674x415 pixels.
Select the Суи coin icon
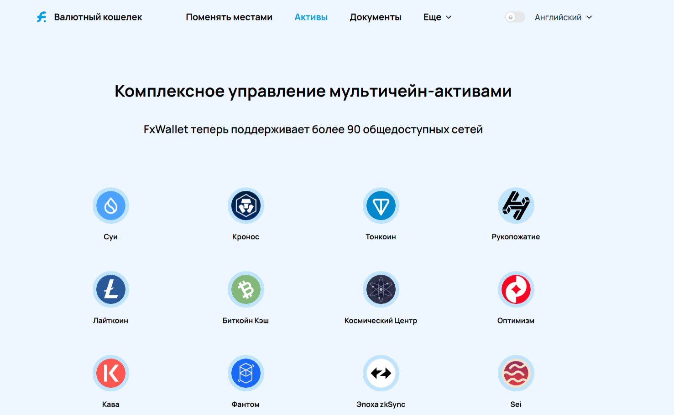(x=111, y=205)
